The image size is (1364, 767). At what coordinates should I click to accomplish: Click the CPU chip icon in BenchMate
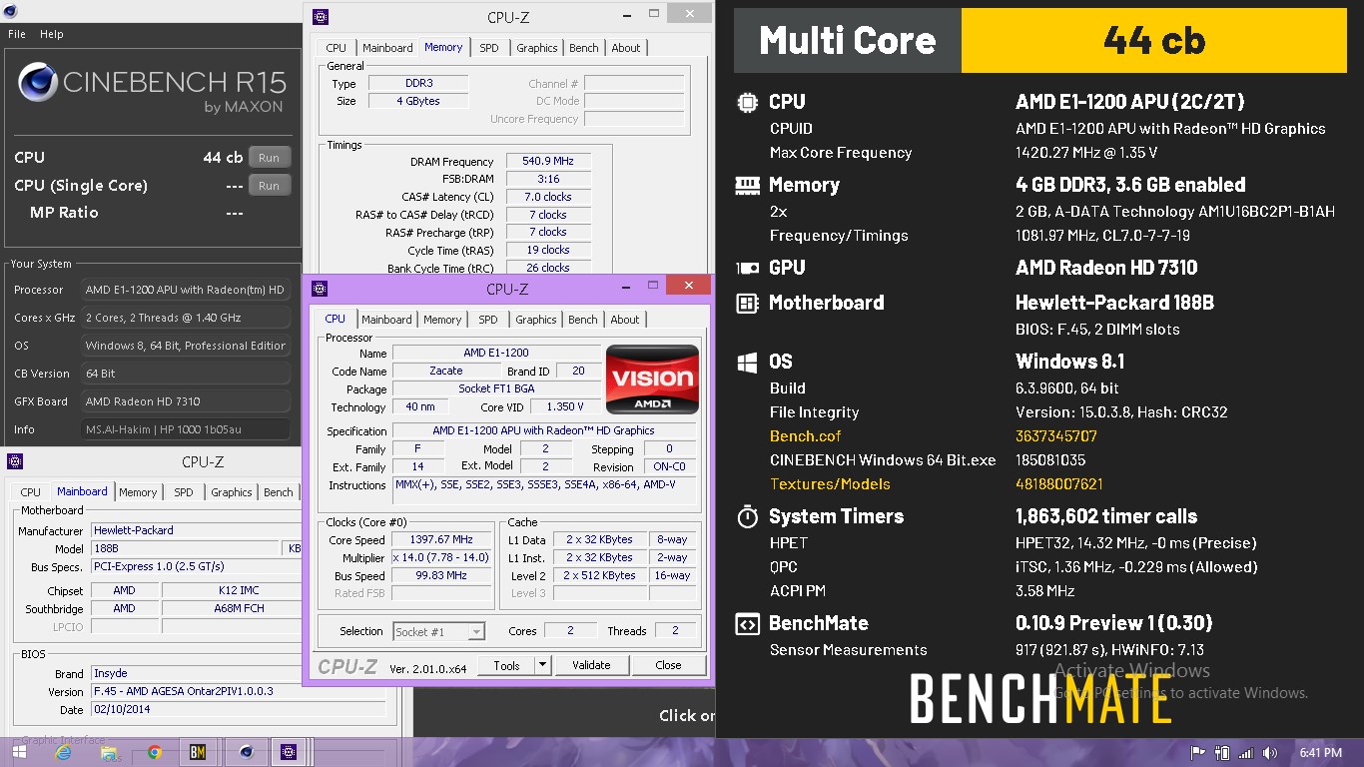pyautogui.click(x=746, y=102)
